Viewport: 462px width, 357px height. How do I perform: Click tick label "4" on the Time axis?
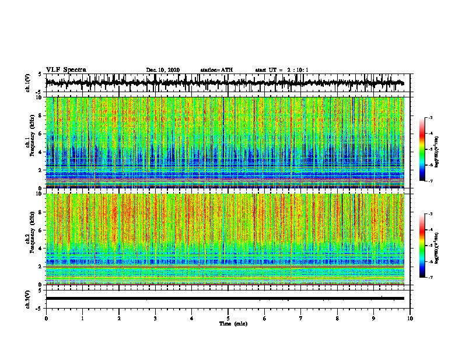coord(192,318)
